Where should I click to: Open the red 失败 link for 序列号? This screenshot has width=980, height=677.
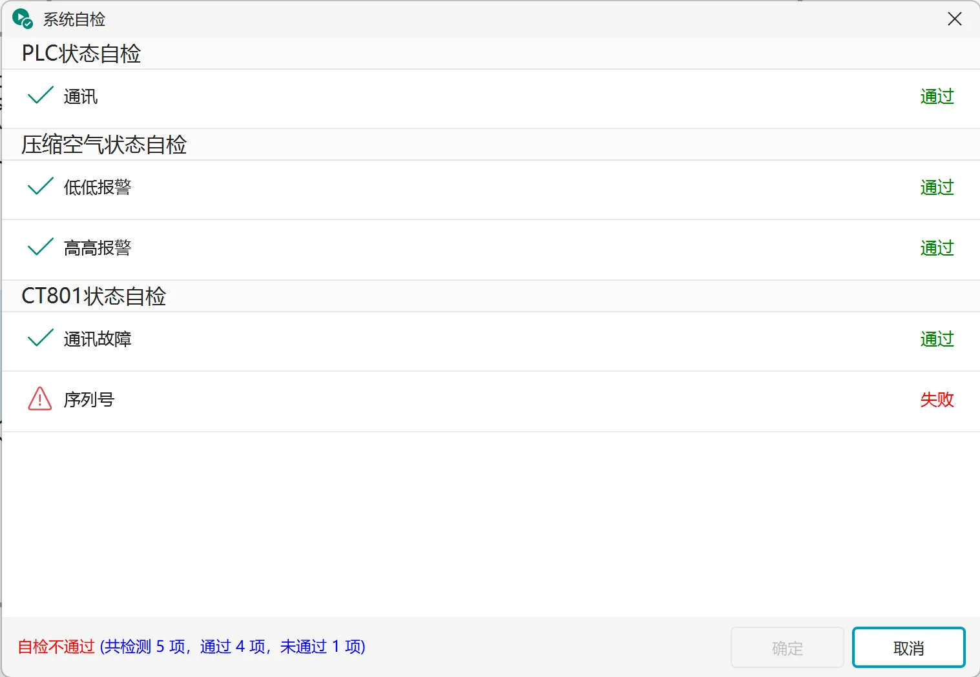[x=937, y=399]
